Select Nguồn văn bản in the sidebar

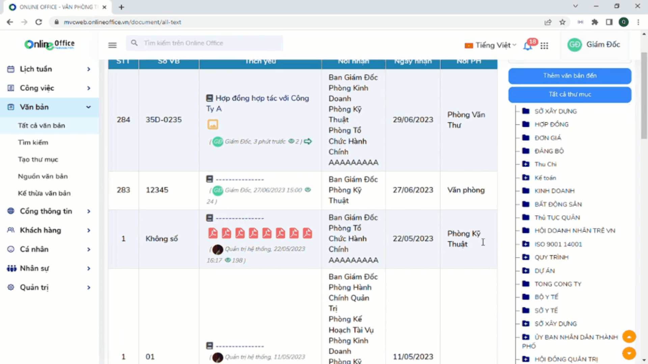43,176
